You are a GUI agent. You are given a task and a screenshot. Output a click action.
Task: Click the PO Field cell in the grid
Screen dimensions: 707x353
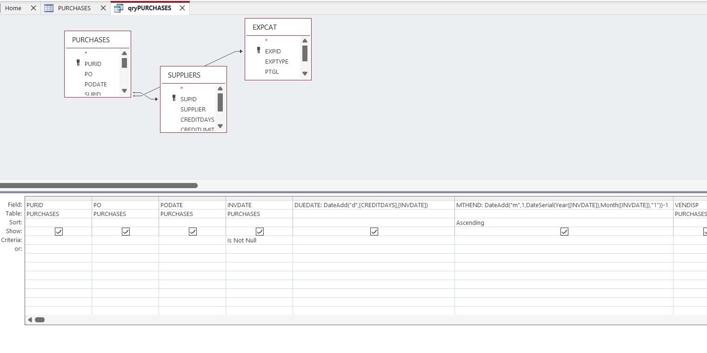pyautogui.click(x=126, y=205)
